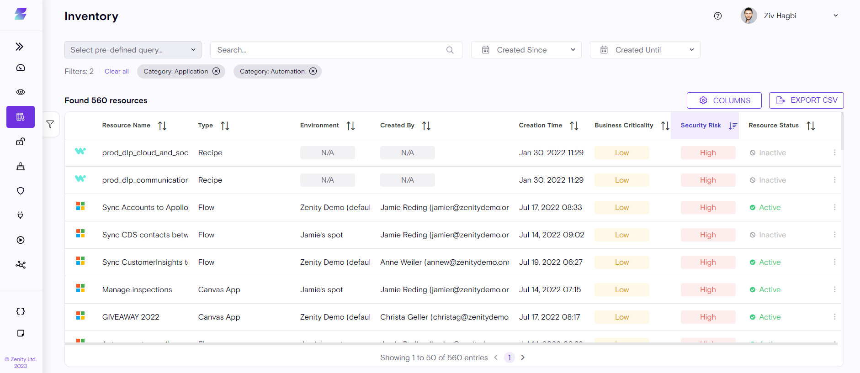Click the COLUMNS button
This screenshot has height=373, width=860.
pyautogui.click(x=724, y=100)
